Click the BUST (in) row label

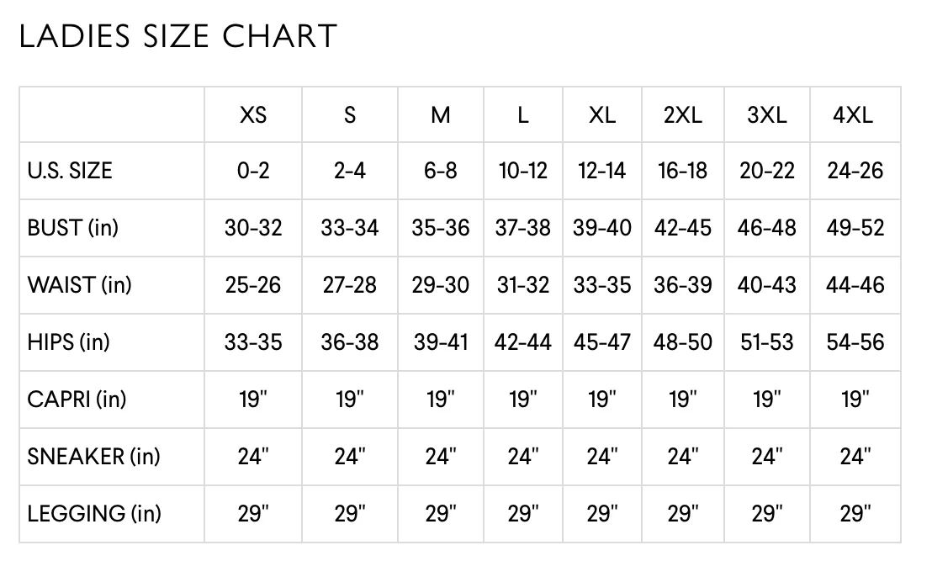tap(73, 228)
